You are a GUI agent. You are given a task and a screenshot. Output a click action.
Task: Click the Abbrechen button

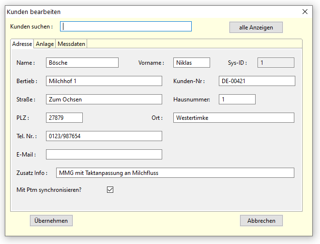point(261,221)
